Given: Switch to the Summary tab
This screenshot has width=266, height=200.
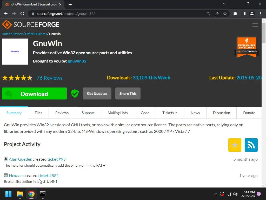Looking at the screenshot, I should [14, 113].
